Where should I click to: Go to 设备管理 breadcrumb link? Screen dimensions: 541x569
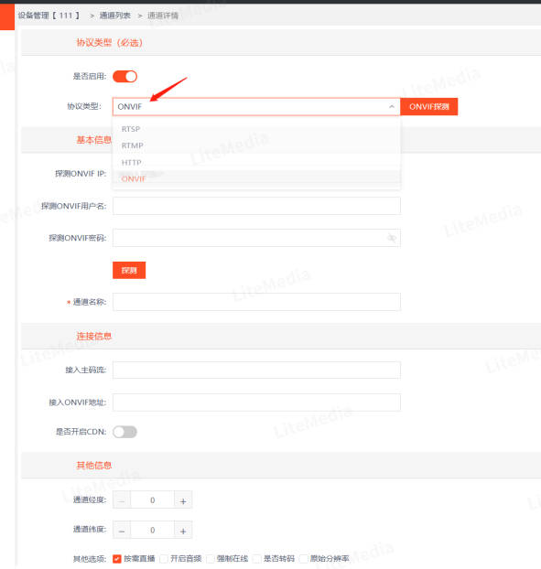coord(49,16)
